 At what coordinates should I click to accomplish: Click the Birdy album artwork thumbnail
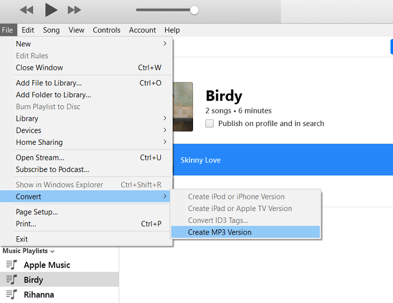pyautogui.click(x=183, y=107)
